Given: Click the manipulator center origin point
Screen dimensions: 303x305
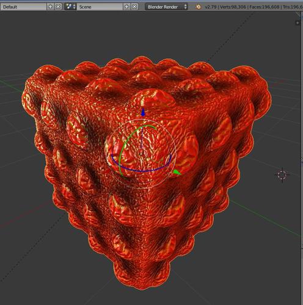Looking at the screenshot, I should 141,154.
